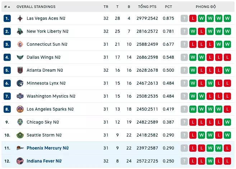236x169 pixels.
Task: Open Minnesota Lynx Nữ team link
Action: (x=46, y=83)
